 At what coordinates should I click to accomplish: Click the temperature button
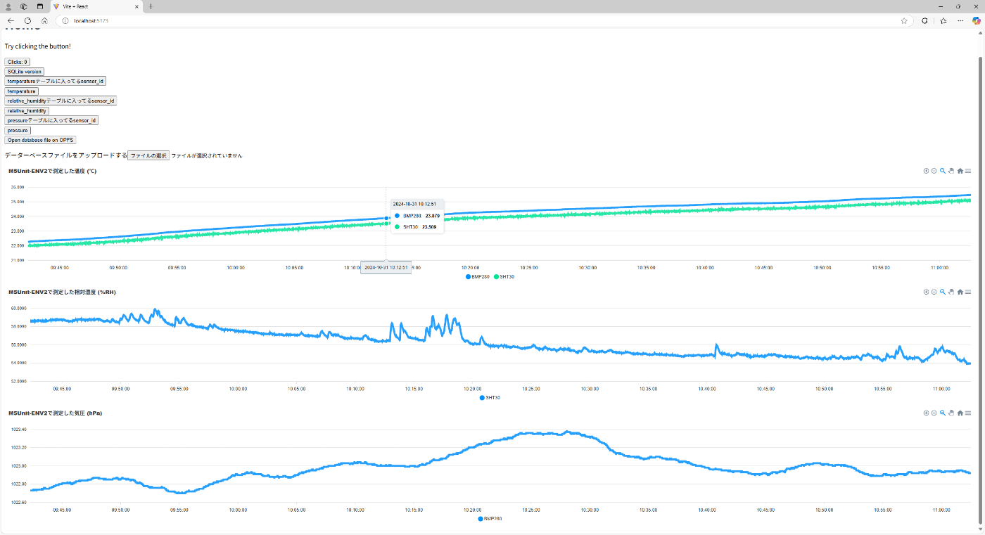click(x=22, y=91)
